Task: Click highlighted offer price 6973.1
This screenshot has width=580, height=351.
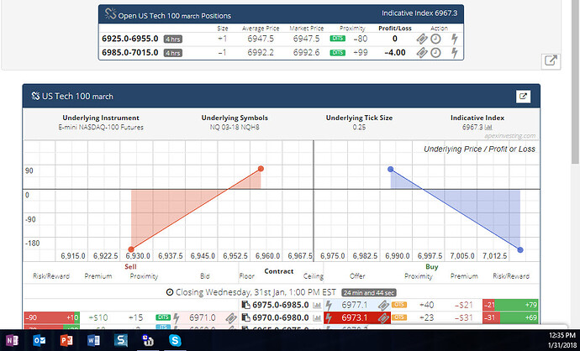Action: pos(355,317)
